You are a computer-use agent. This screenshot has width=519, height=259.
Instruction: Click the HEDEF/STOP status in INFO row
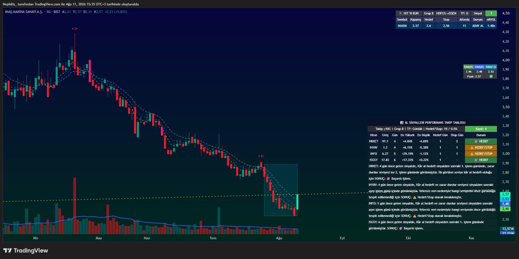point(481,153)
